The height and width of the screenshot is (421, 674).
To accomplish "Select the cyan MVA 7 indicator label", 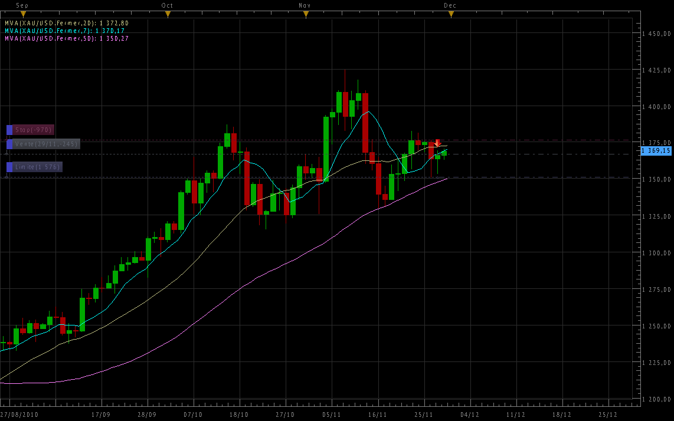I will coord(65,31).
